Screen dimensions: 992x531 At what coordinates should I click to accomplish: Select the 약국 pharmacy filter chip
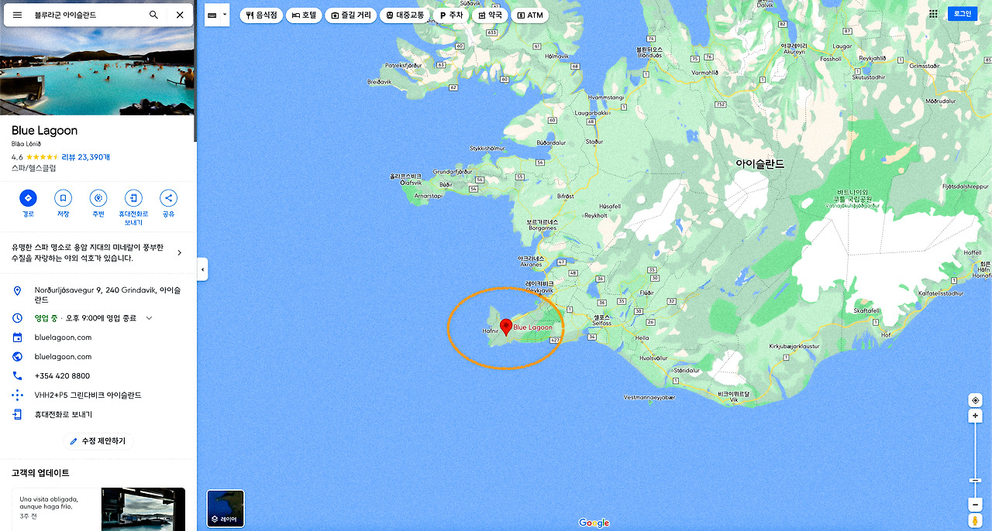point(491,15)
